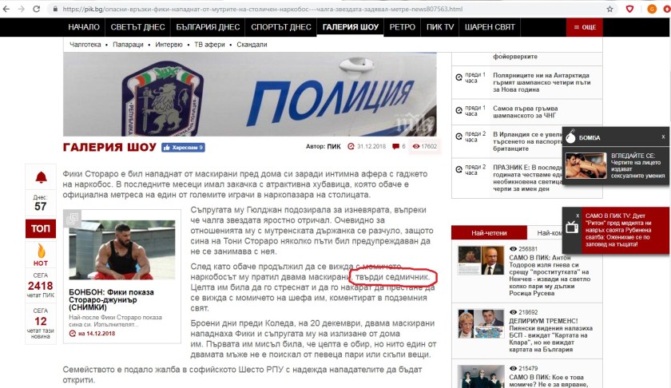The image size is (671, 388).
Task: Bookmark page using the star icon
Action: [x=609, y=9]
